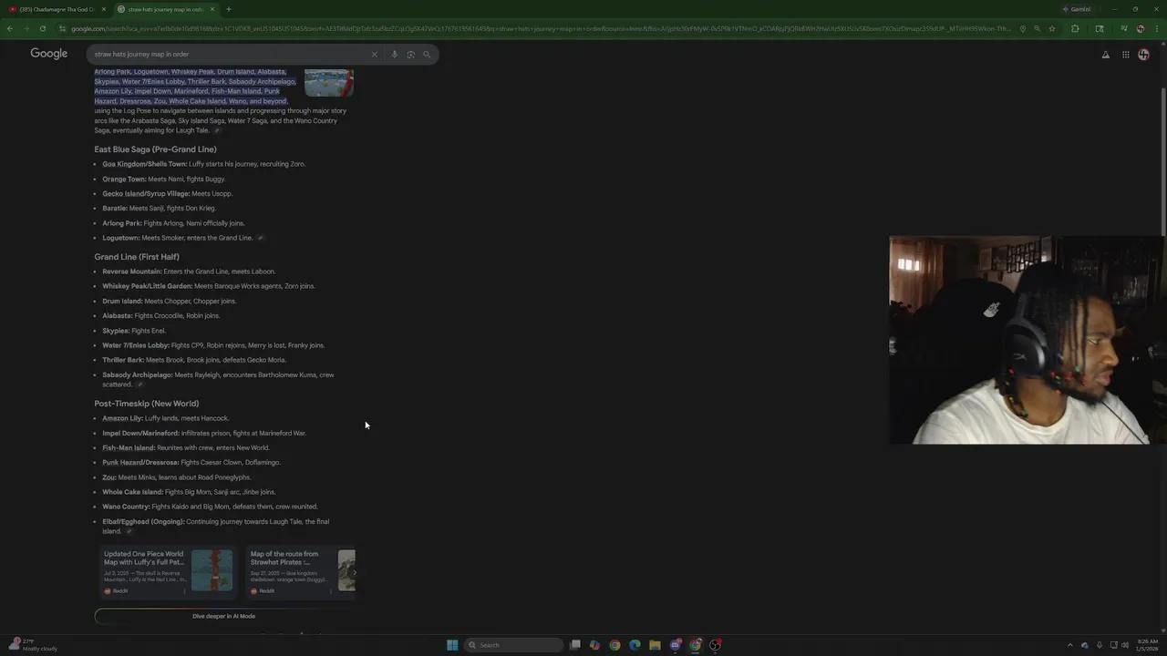
Task: Show next source cards with the arrow
Action: 354,572
